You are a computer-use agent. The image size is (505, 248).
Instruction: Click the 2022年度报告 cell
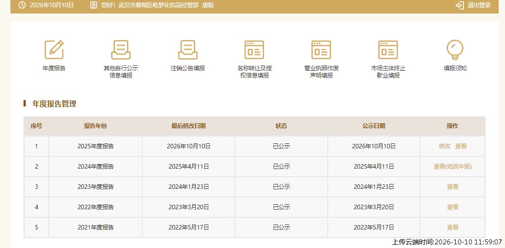coord(96,207)
